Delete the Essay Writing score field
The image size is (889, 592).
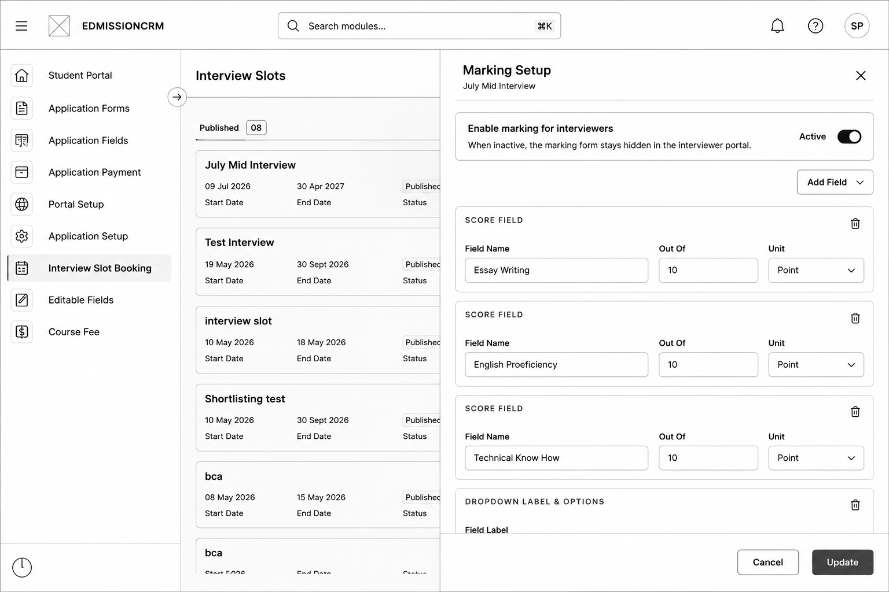[855, 224]
